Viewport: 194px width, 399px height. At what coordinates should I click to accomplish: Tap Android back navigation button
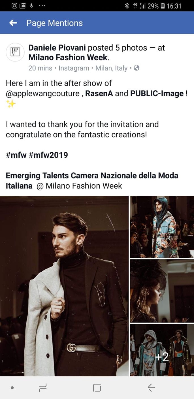coord(152,388)
